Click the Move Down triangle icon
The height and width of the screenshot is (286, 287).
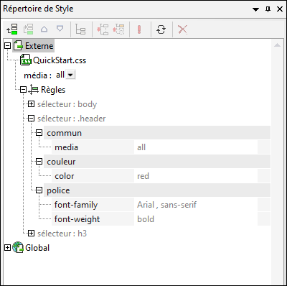(x=60, y=29)
